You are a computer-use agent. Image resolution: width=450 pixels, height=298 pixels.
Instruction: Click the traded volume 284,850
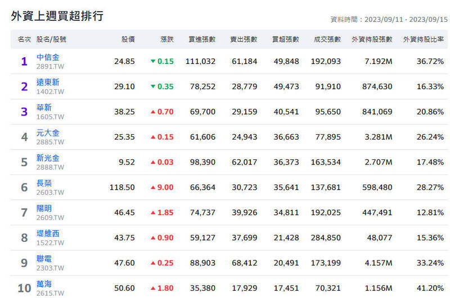[326, 237]
